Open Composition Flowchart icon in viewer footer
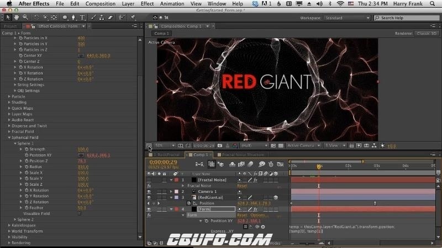Image resolution: width=442 pixels, height=248 pixels. click(374, 145)
